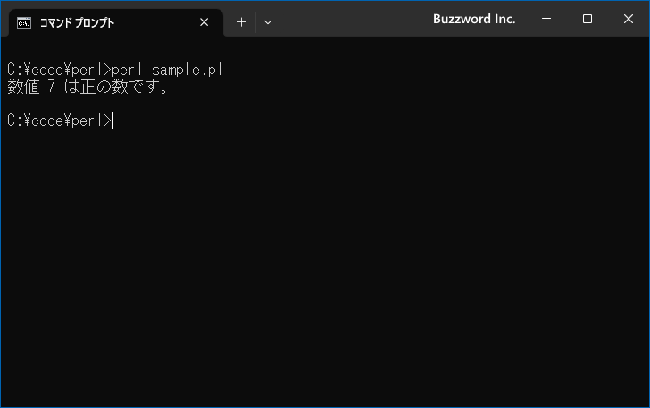Click the Buzzword Inc. title text

474,19
